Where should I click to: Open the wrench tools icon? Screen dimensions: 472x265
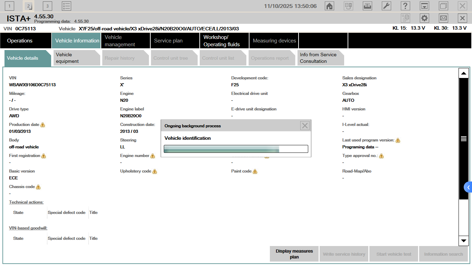(x=386, y=6)
